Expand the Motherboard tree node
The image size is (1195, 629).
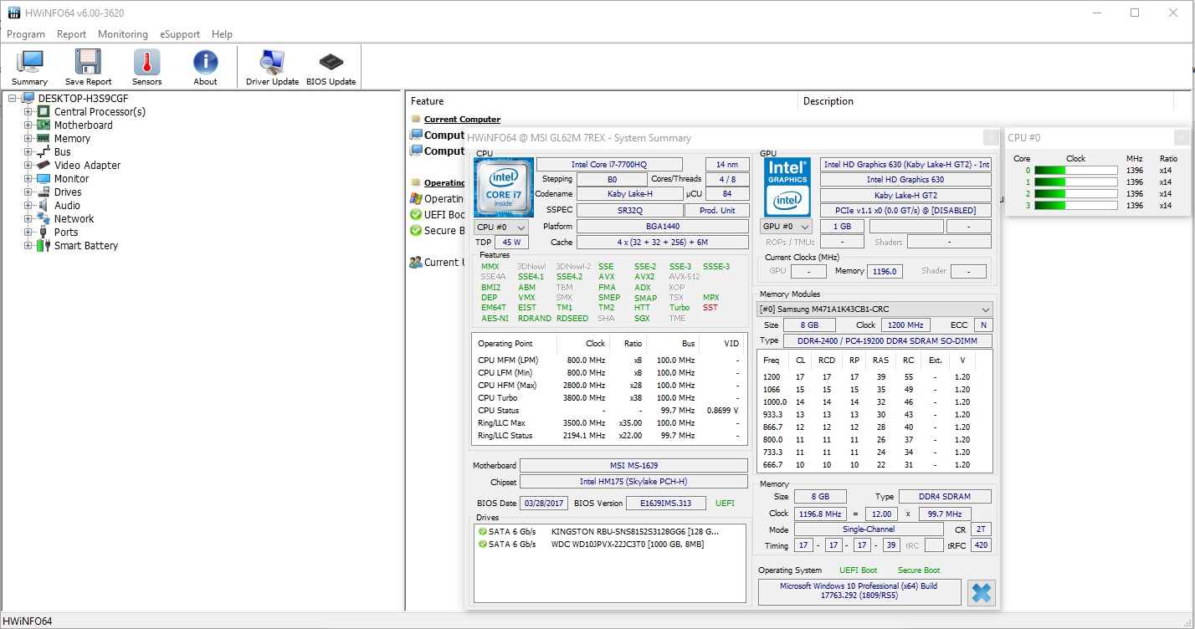point(28,125)
